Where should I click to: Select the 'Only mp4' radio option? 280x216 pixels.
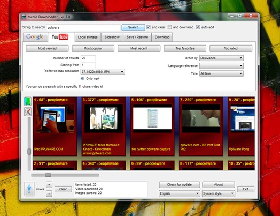(82, 78)
